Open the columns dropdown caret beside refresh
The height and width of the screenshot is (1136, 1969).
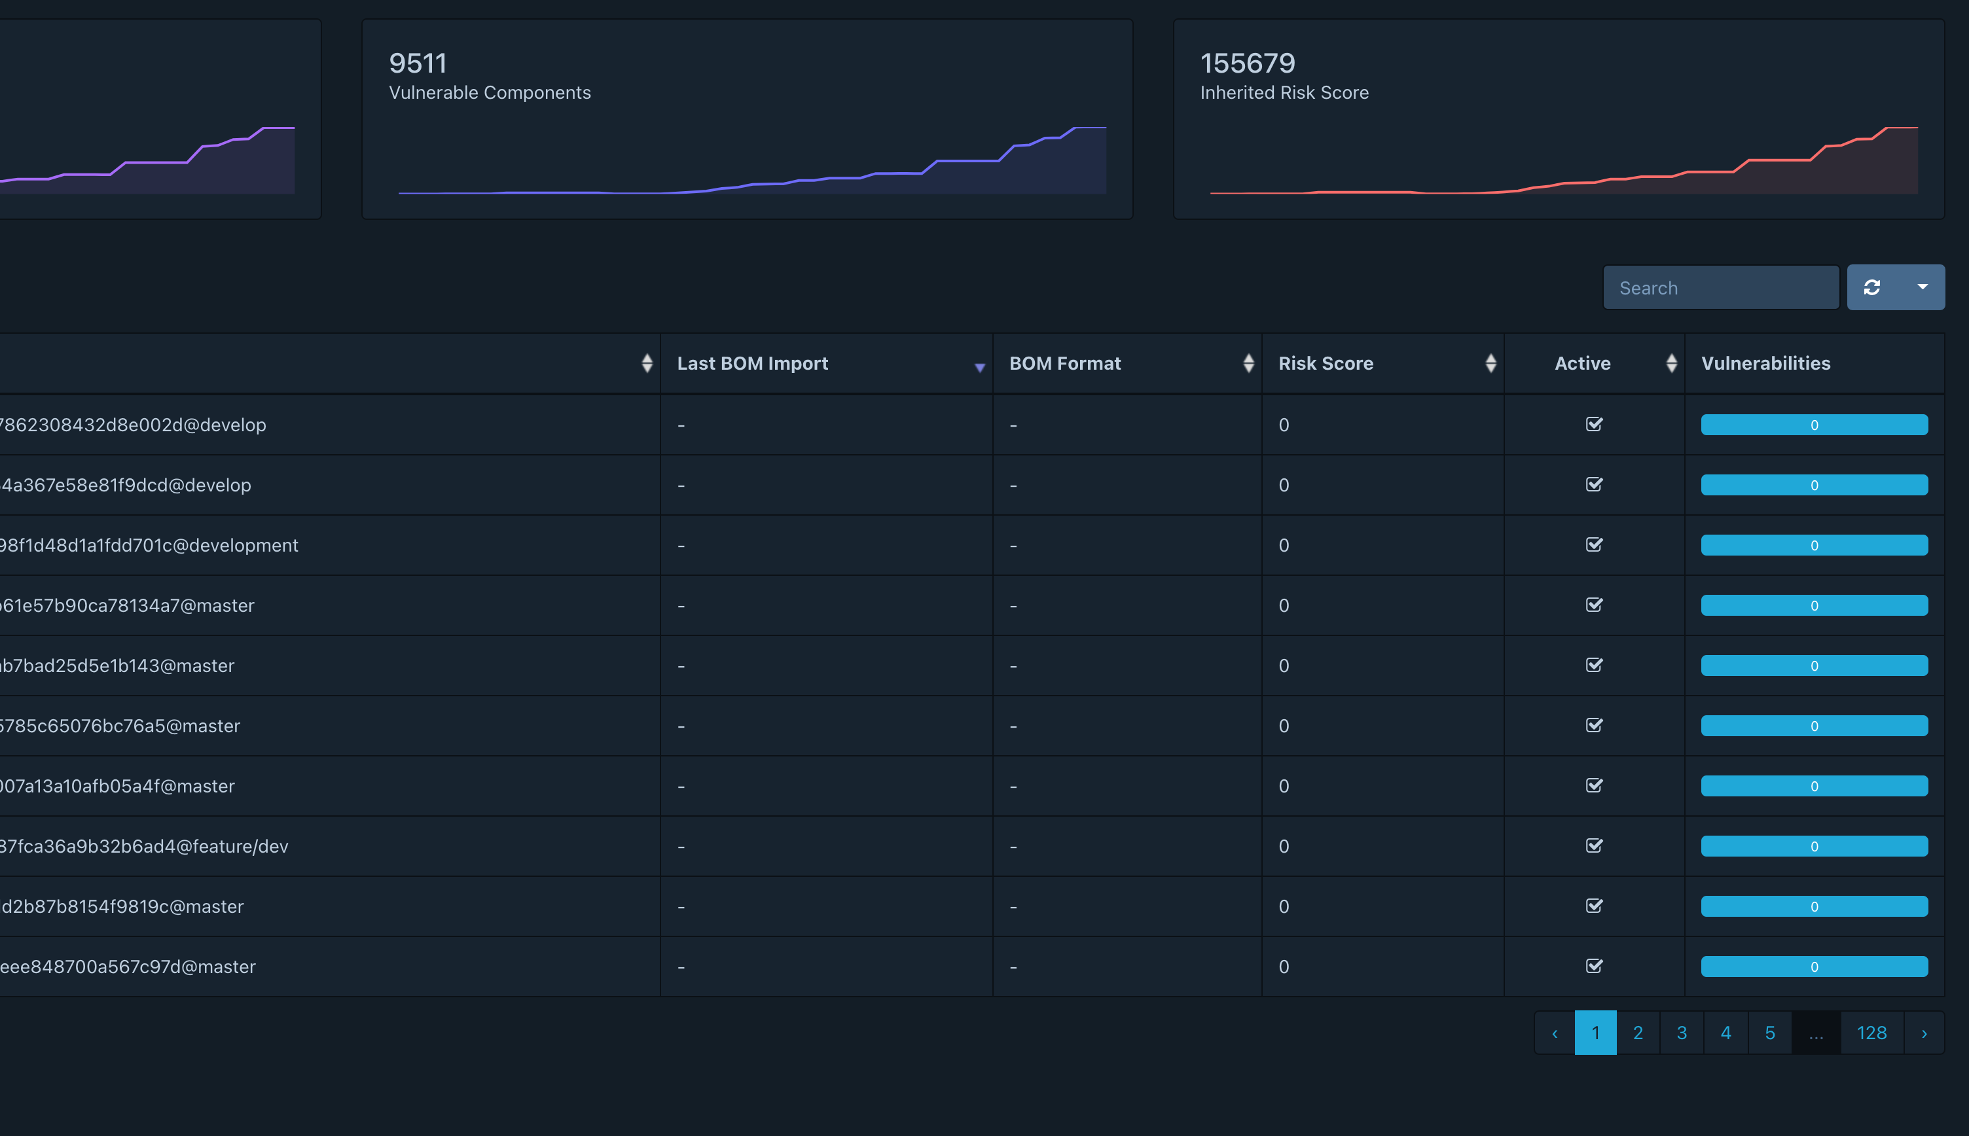tap(1922, 288)
